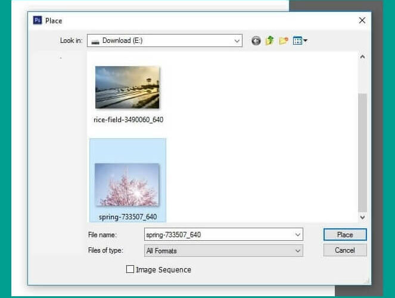Open the File name dropdown arrow

click(x=298, y=234)
